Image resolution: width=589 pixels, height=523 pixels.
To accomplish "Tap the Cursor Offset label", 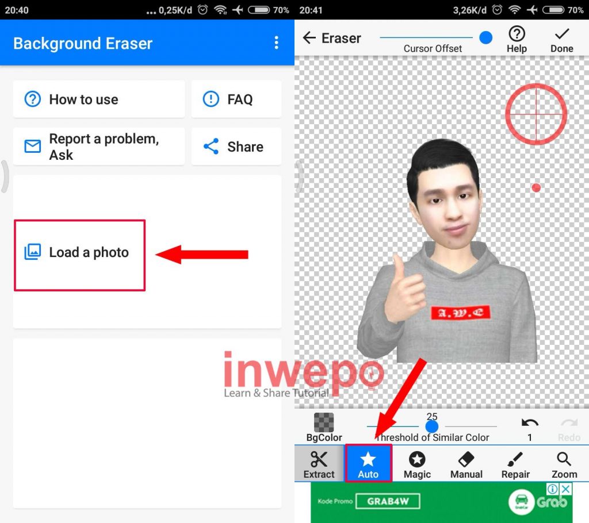I will (433, 48).
